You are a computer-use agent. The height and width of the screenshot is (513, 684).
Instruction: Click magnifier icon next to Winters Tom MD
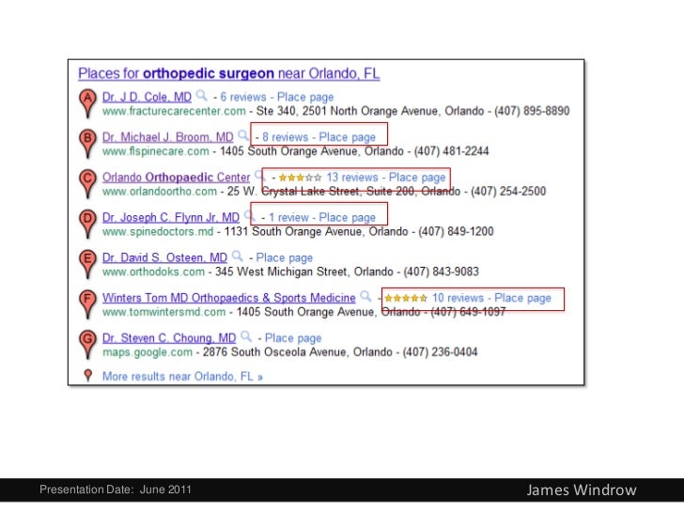365,296
